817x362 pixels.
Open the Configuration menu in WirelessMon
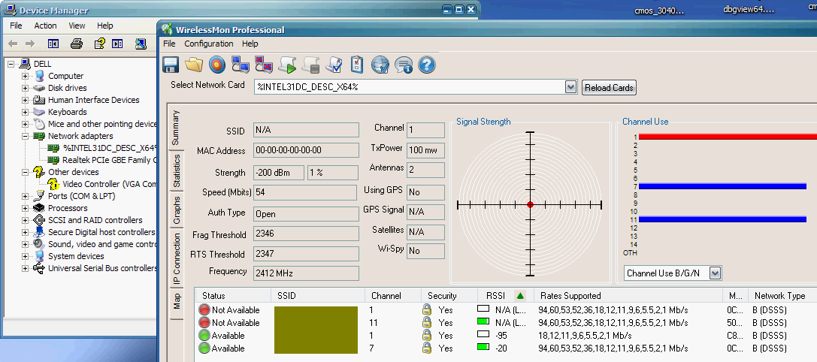209,44
